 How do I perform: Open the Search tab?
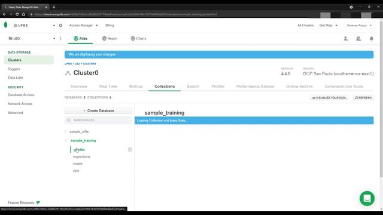pos(193,86)
